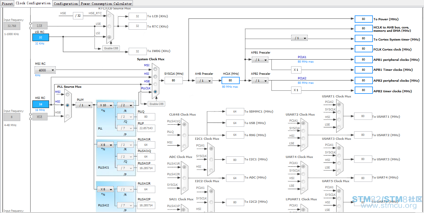Select the LSE oscillator block
The height and width of the screenshot is (213, 424).
point(40,26)
